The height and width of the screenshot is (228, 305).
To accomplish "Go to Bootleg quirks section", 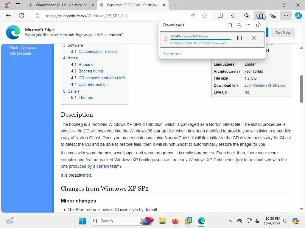I will (x=91, y=71).
